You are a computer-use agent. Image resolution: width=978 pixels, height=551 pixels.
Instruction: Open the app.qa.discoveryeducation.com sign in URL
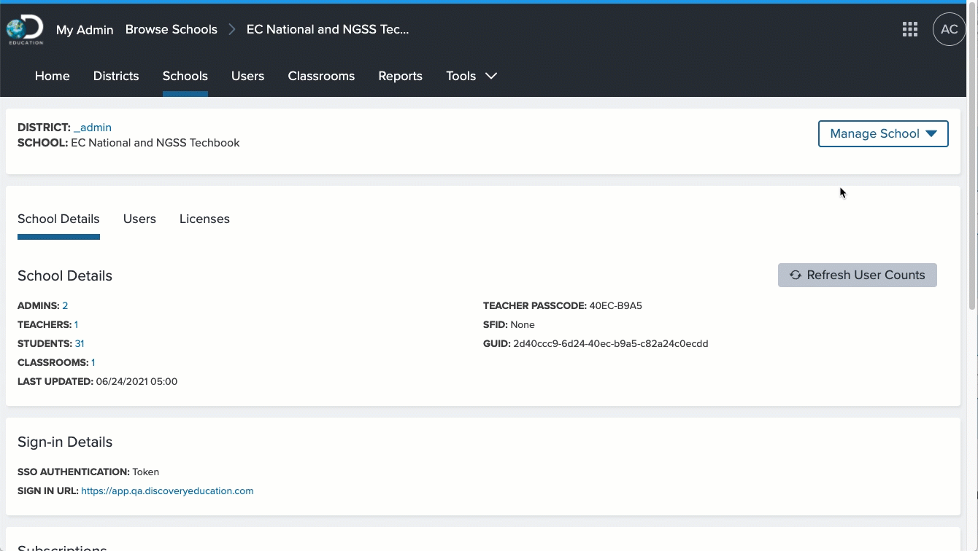point(167,491)
